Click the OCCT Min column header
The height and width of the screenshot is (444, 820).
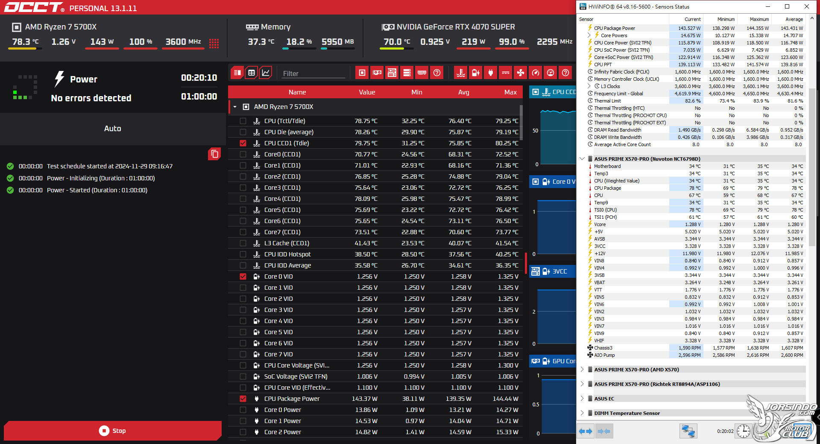tap(417, 92)
